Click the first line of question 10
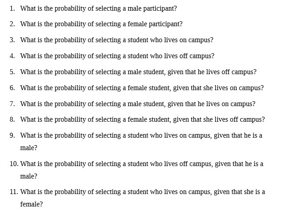This screenshot has height=214, width=287. [142, 164]
